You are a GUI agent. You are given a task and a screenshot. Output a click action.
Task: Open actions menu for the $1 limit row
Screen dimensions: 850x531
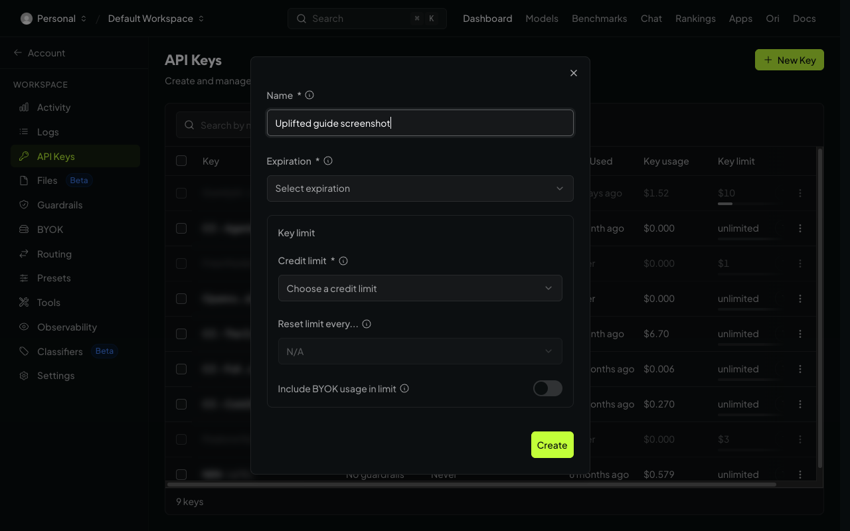(x=800, y=264)
